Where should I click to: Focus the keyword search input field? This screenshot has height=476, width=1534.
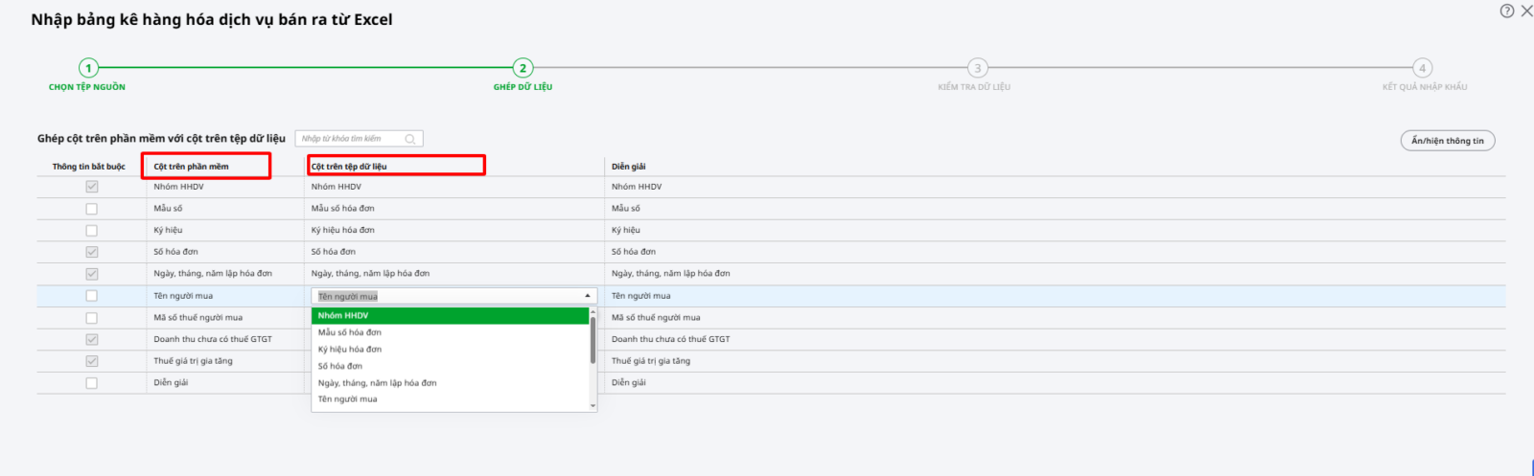pos(350,139)
